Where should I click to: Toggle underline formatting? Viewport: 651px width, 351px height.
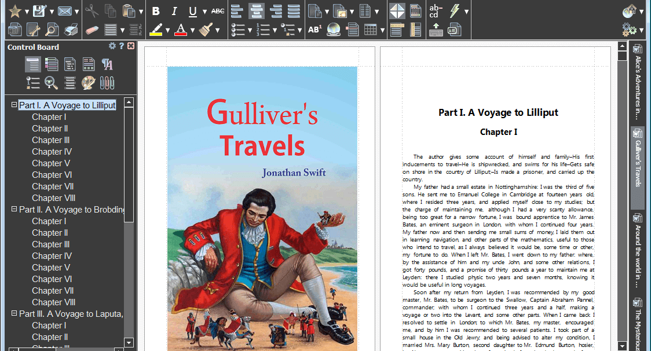pyautogui.click(x=193, y=11)
